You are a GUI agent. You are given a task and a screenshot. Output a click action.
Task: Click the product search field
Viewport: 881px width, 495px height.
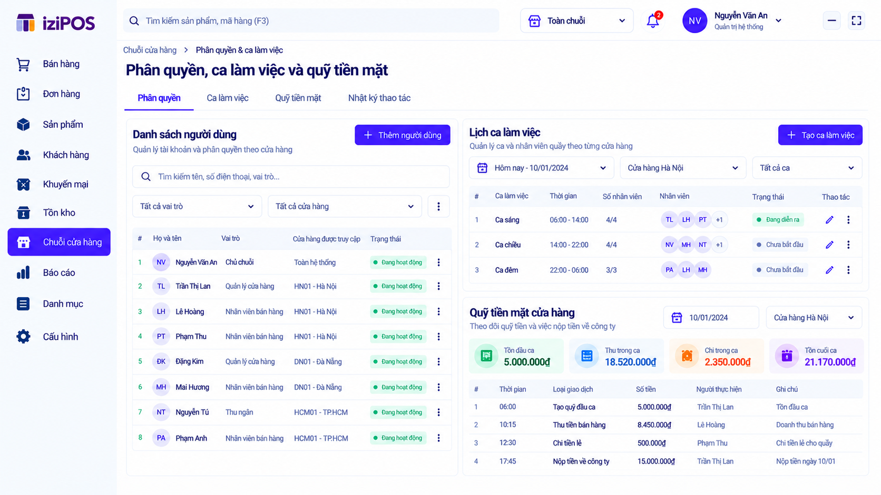(311, 21)
